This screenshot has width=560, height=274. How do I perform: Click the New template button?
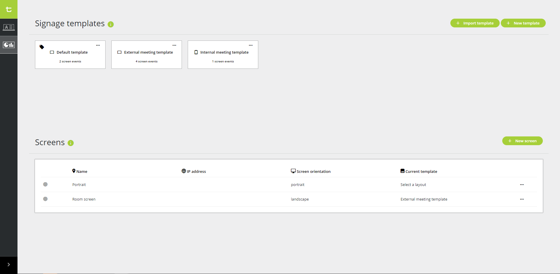523,23
